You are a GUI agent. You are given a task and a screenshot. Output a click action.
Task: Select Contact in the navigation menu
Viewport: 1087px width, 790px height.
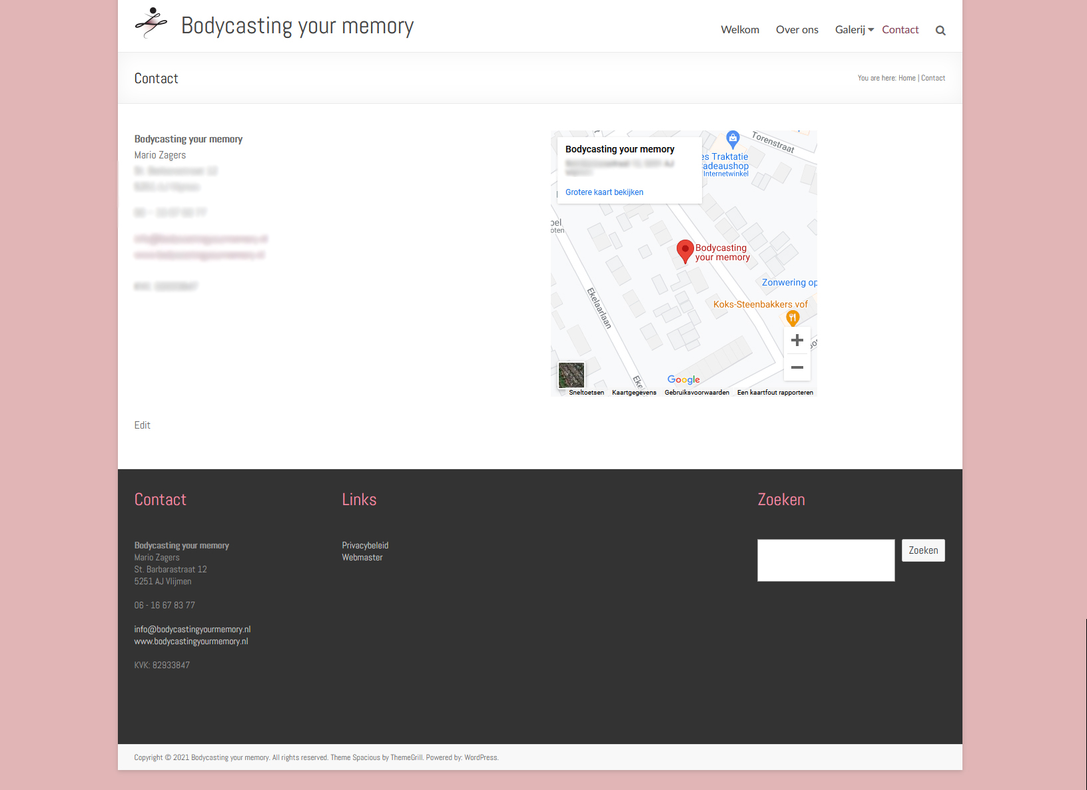click(900, 30)
